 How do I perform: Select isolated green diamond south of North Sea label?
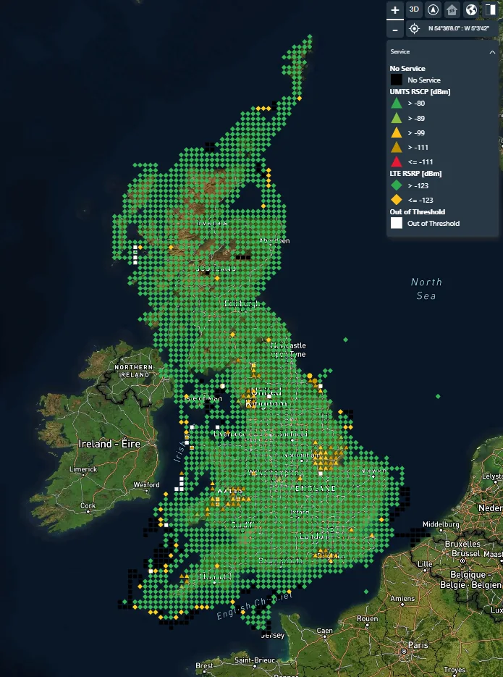(x=438, y=396)
